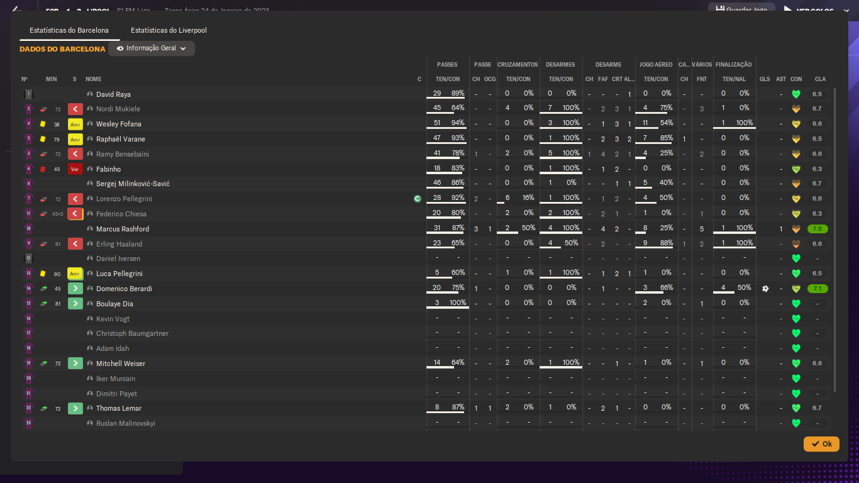Image resolution: width=859 pixels, height=483 pixels.
Task: Switch to Estatísticas do Barcelona tab
Action: click(x=69, y=30)
